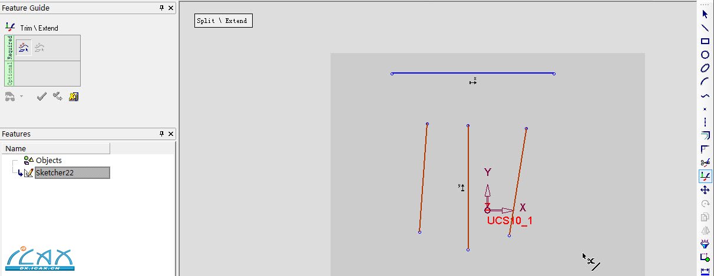Screen dimensions: 714x276
Task: Select the Offset tool in sketcher toolbar
Action: (705, 136)
